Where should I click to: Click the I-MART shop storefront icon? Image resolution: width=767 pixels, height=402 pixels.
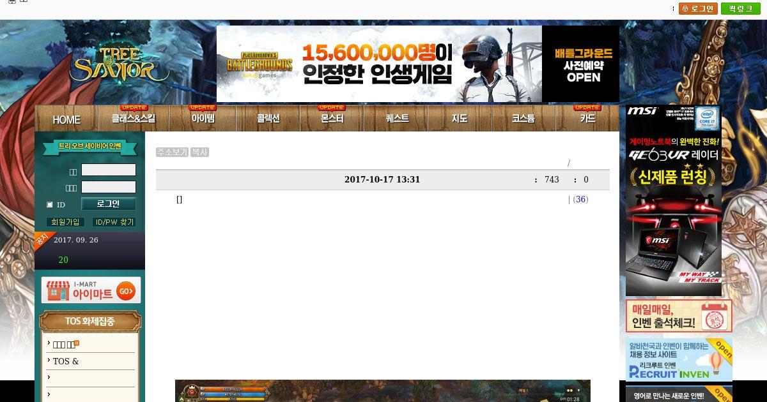58,291
